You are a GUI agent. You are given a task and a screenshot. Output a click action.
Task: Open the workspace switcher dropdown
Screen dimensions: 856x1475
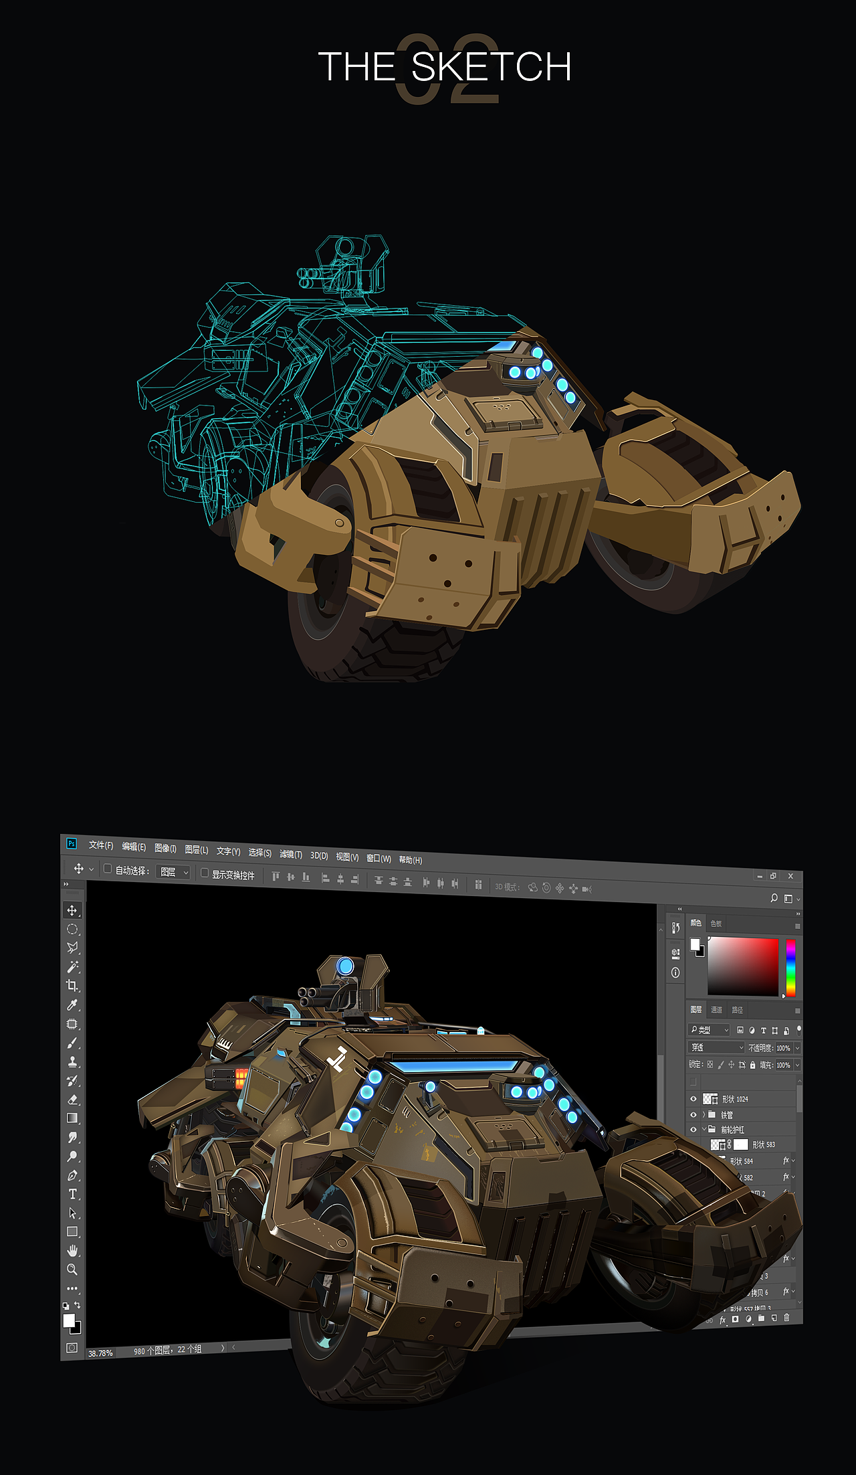791,899
